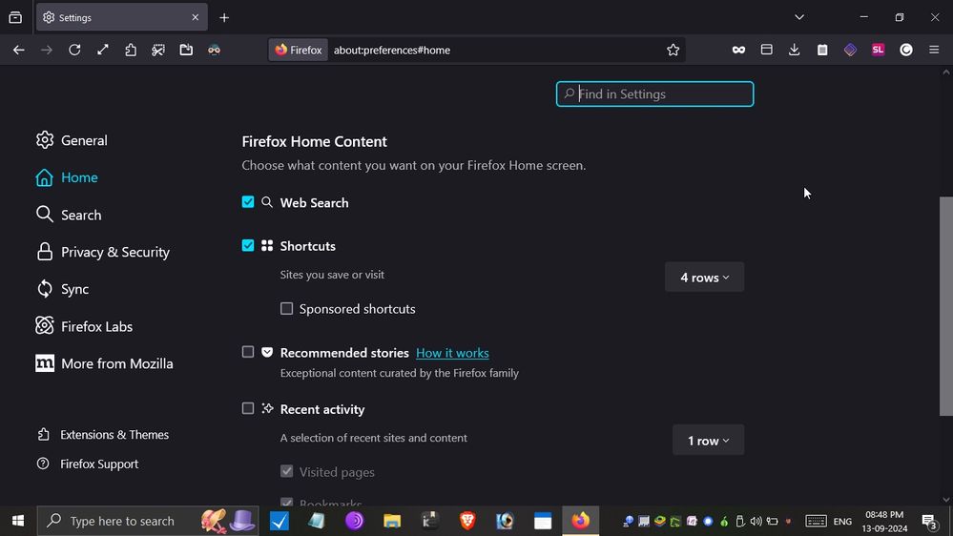Open the Tor Browser purple taskbar icon
This screenshot has width=953, height=536.
click(x=354, y=521)
